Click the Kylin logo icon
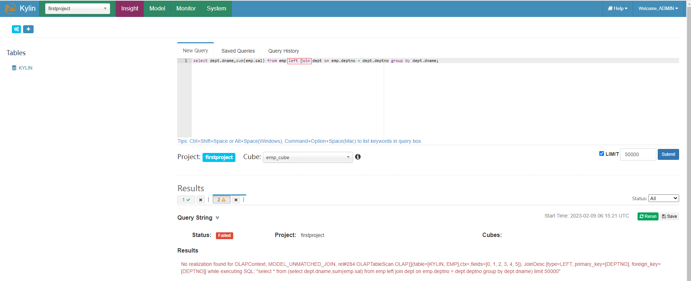Screen dimensions: 691x281 [10, 8]
